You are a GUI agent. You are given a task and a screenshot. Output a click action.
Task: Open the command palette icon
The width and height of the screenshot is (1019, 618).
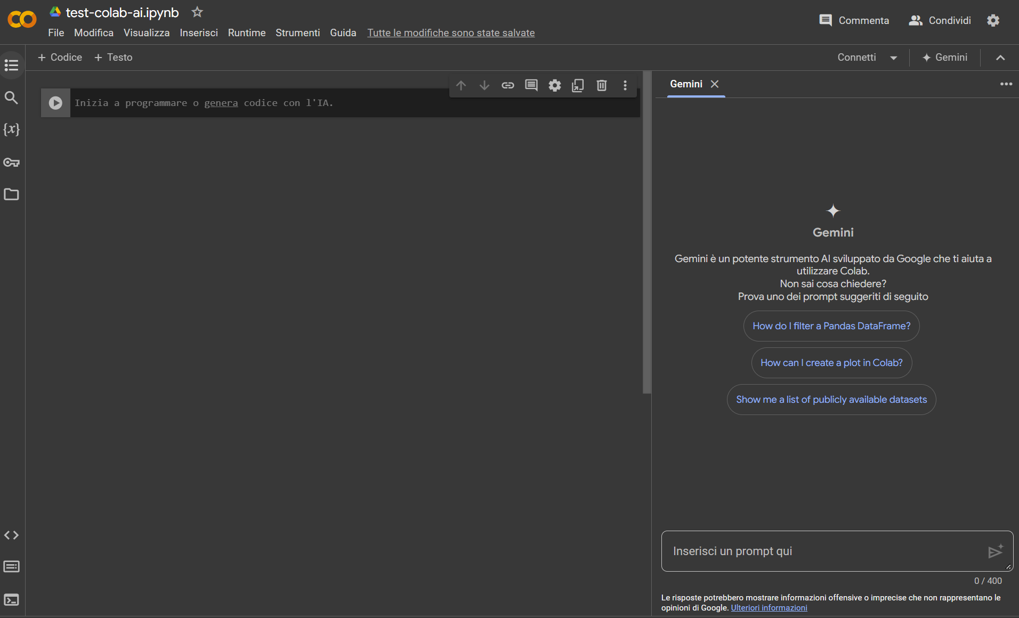[x=11, y=566]
